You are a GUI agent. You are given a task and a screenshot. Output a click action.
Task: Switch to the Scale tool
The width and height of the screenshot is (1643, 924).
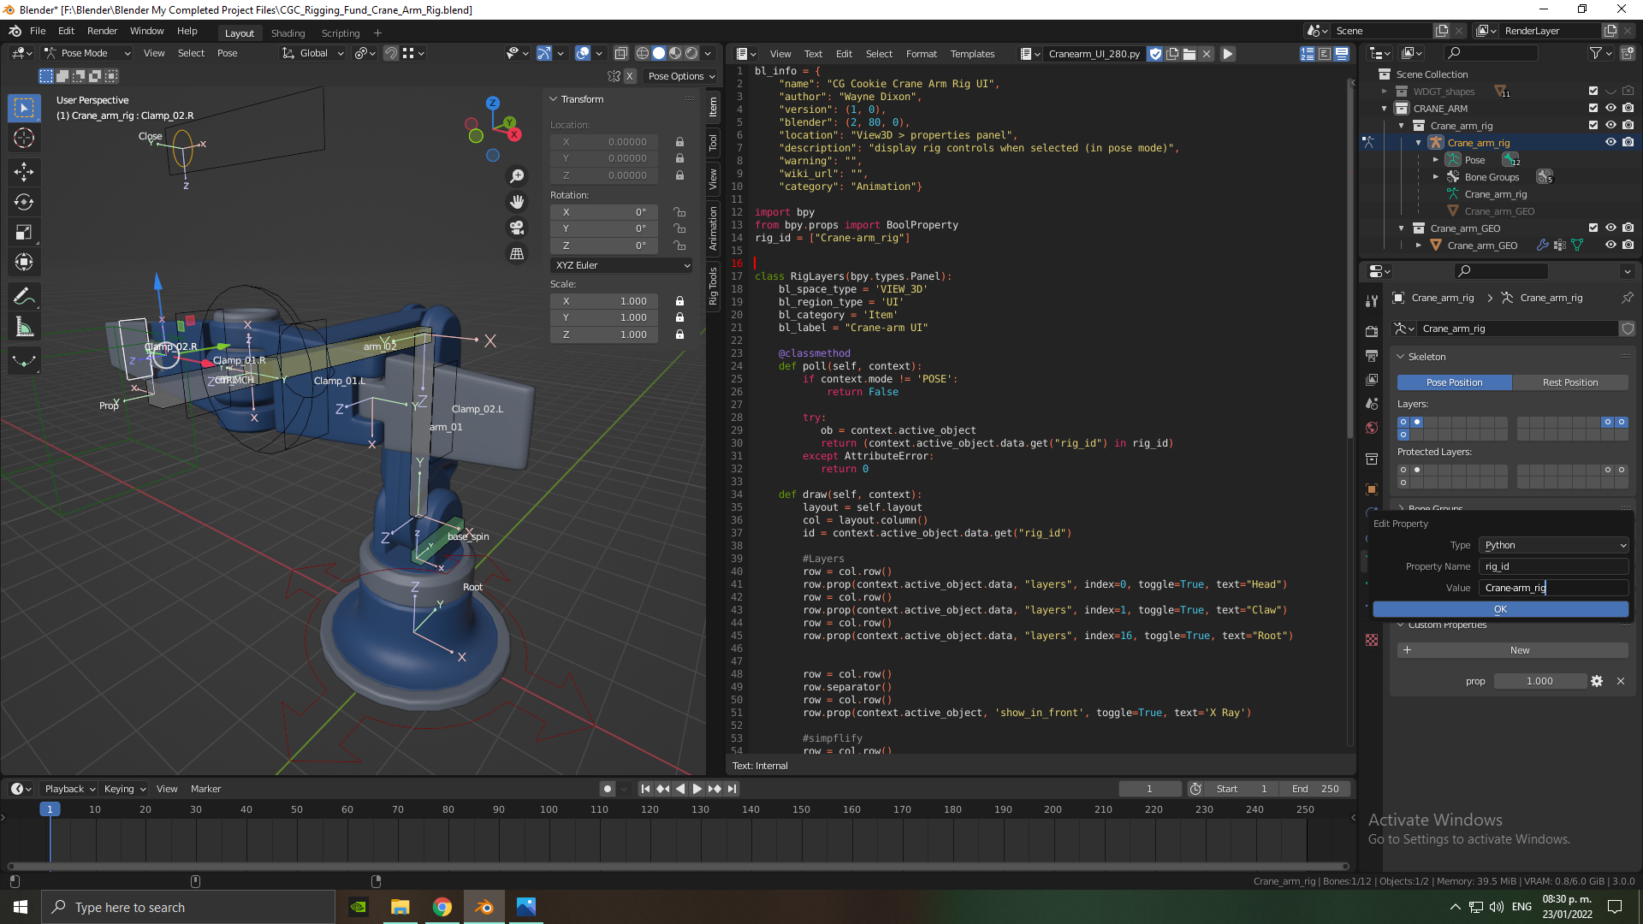tap(24, 232)
